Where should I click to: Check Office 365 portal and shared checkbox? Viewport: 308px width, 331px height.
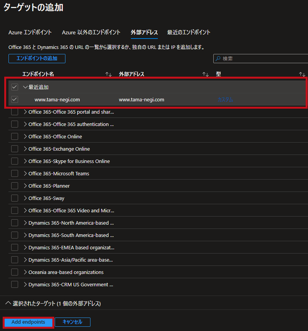[x=15, y=112]
